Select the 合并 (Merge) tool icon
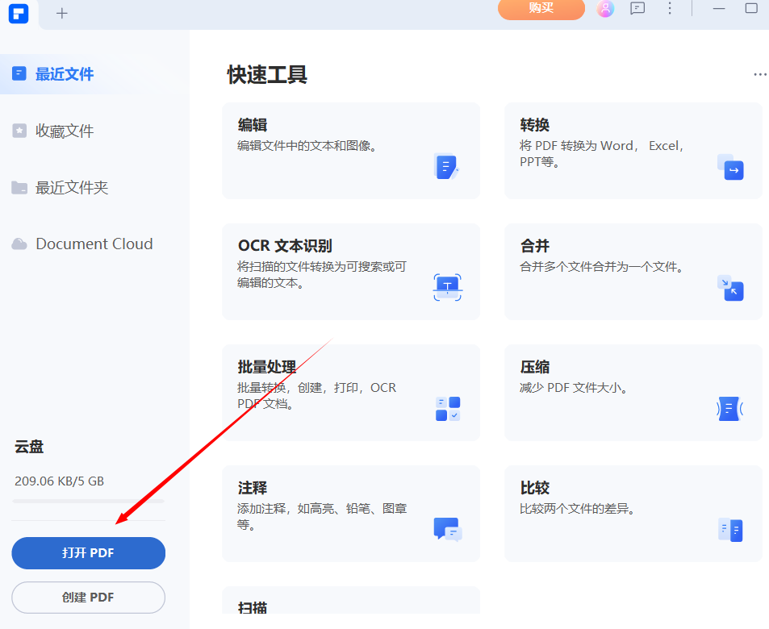Viewport: 769px width, 629px height. click(x=729, y=289)
